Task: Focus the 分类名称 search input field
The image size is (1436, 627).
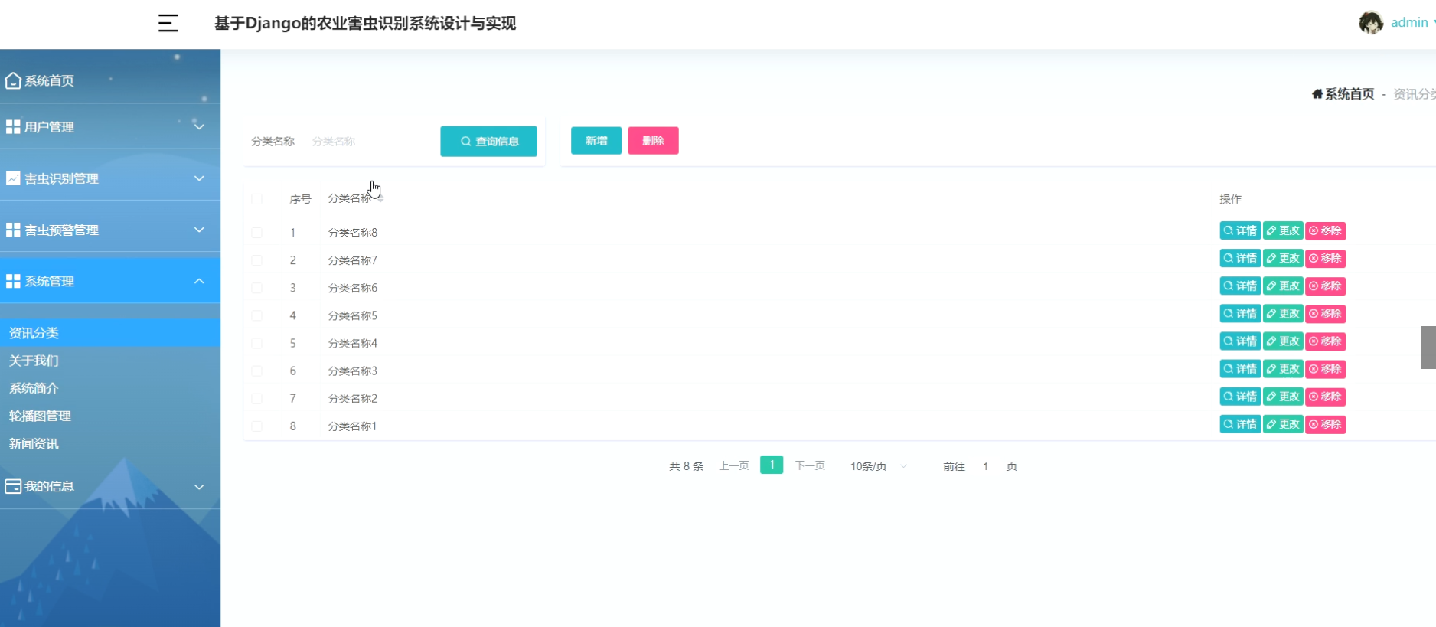Action: click(369, 142)
